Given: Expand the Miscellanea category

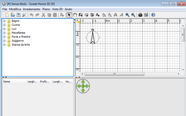Looking at the screenshot, I should pyautogui.click(x=4, y=33).
